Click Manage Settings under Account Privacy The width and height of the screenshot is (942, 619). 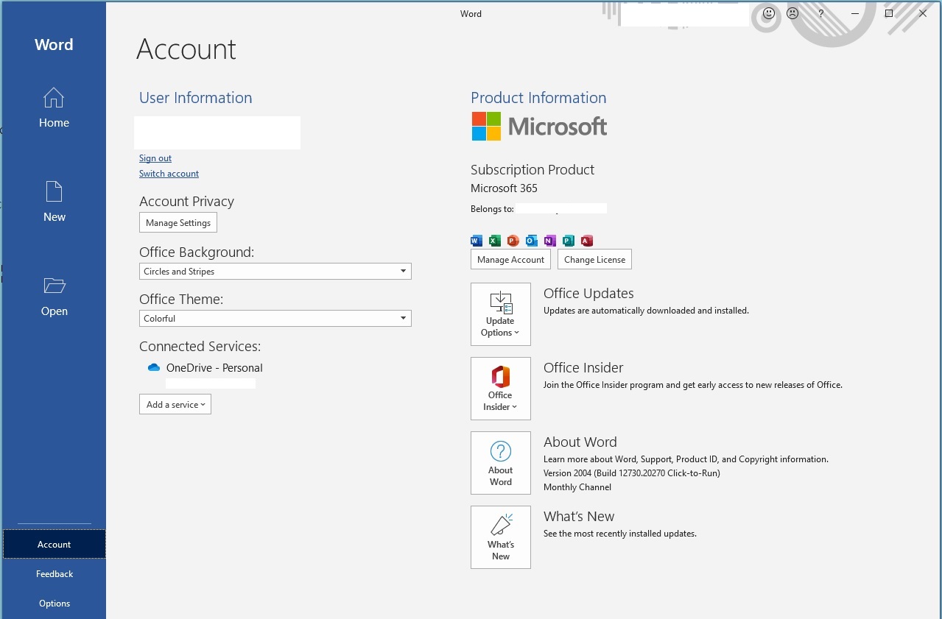coord(178,222)
